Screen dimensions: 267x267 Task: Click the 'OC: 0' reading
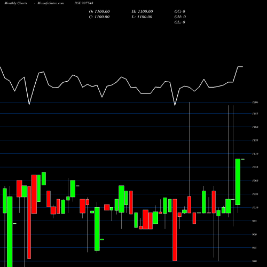tap(180, 12)
